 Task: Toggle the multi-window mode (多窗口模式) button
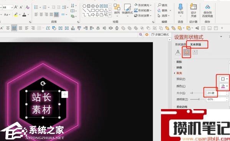tap(160, 35)
